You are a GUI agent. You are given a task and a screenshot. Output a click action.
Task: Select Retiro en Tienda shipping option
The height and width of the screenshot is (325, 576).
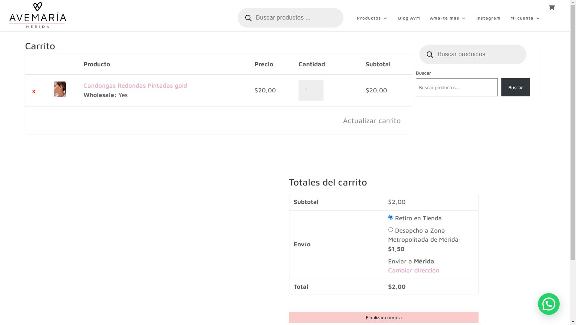pyautogui.click(x=391, y=217)
